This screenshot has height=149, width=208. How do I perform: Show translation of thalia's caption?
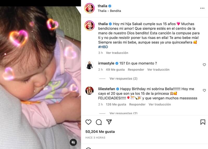click(x=117, y=53)
